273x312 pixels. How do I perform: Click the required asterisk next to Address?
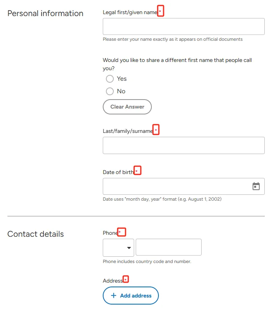coord(126,280)
